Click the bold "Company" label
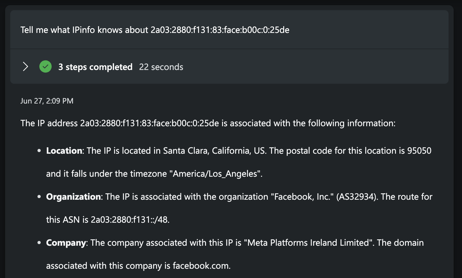The image size is (462, 278). [66, 243]
